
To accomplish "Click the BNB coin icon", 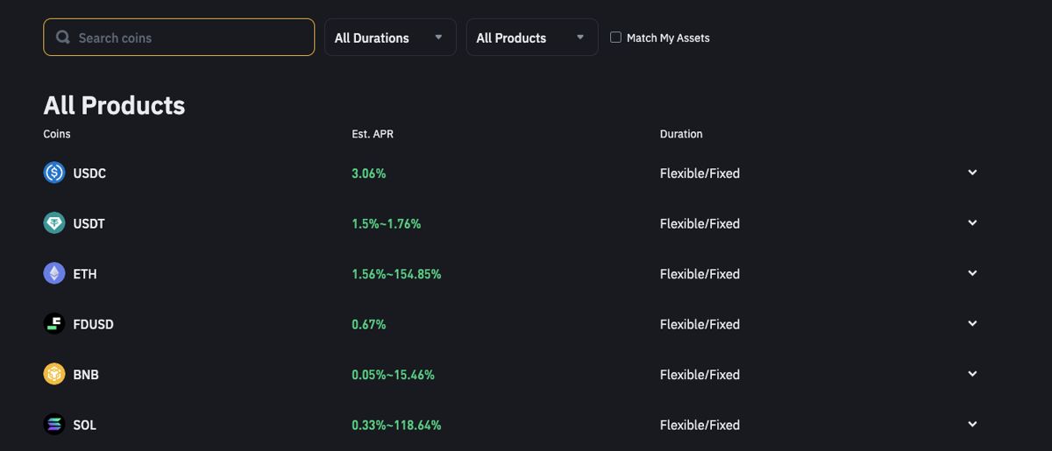I will pos(54,374).
